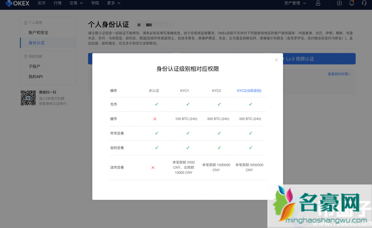Click the download app icon in header
The height and width of the screenshot is (228, 372).
pos(339,3)
